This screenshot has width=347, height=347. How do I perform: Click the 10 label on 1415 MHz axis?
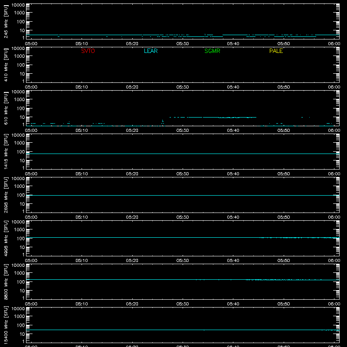point(22,160)
